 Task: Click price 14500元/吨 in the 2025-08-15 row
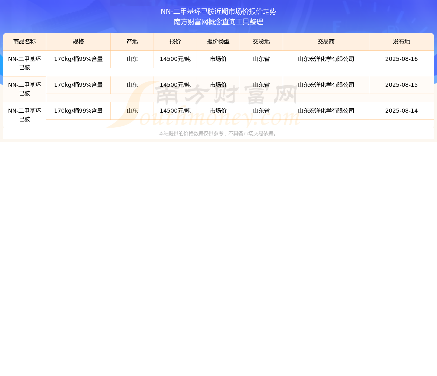(x=175, y=85)
